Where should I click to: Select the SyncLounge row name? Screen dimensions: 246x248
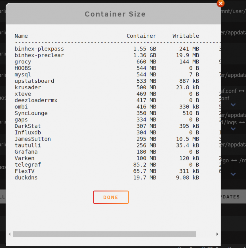(31, 113)
